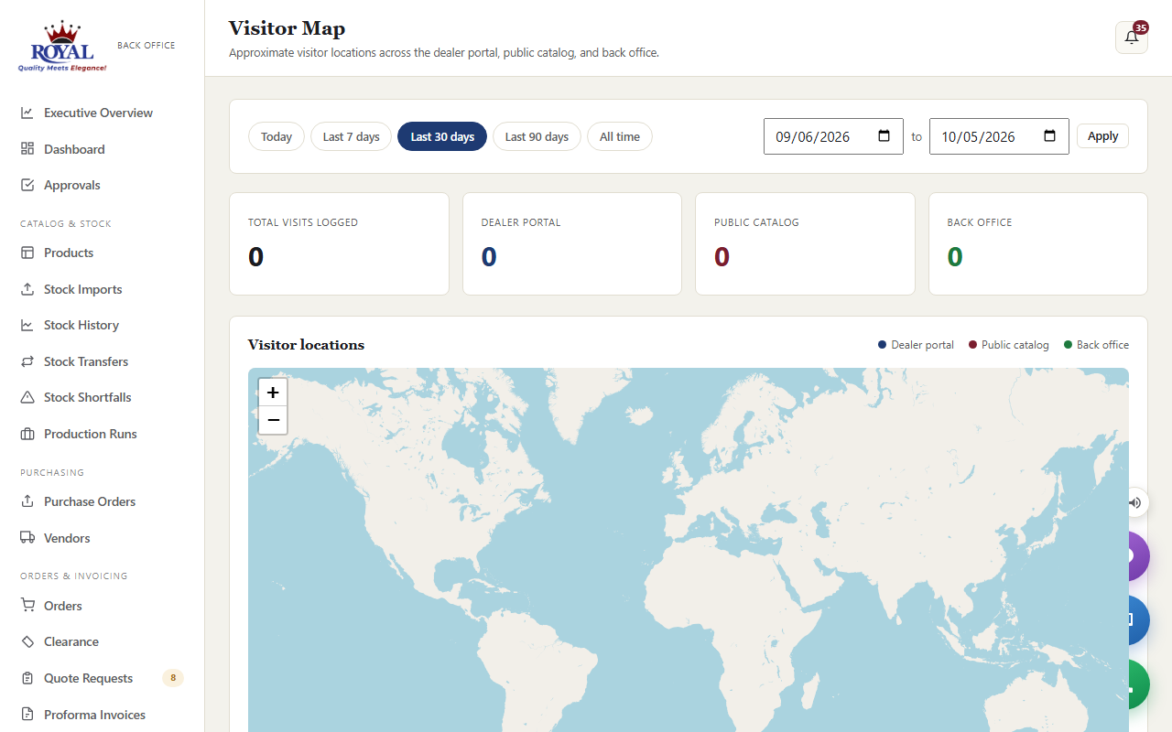Click the Approvals checkbox icon
Image resolution: width=1172 pixels, height=732 pixels.
click(x=27, y=185)
